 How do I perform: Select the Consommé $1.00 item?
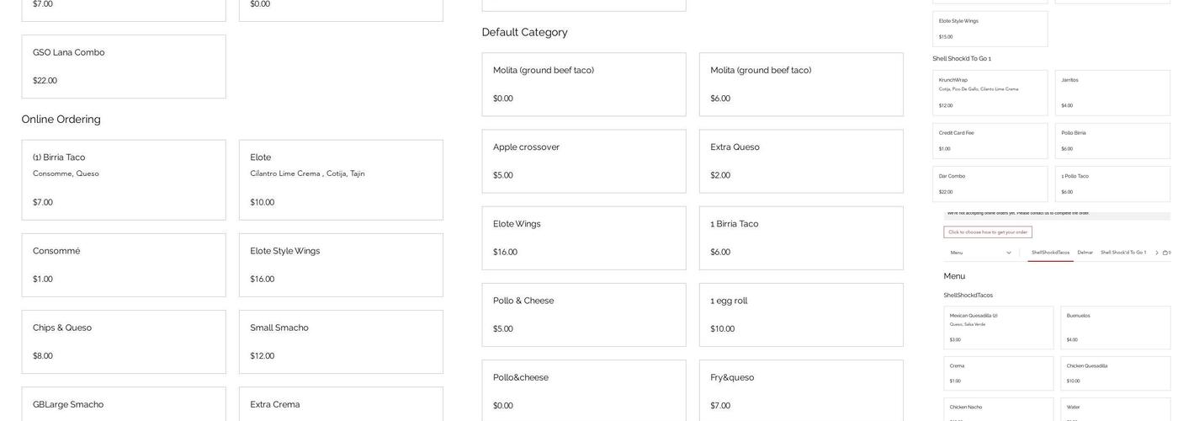click(x=124, y=265)
